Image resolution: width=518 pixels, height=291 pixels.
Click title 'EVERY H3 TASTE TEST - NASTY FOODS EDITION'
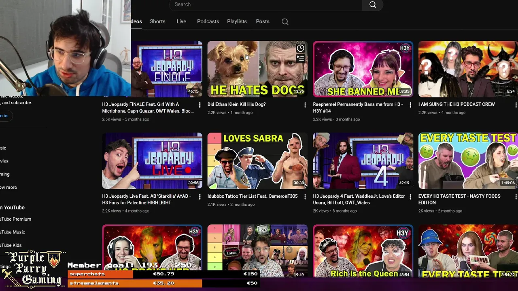(x=459, y=199)
